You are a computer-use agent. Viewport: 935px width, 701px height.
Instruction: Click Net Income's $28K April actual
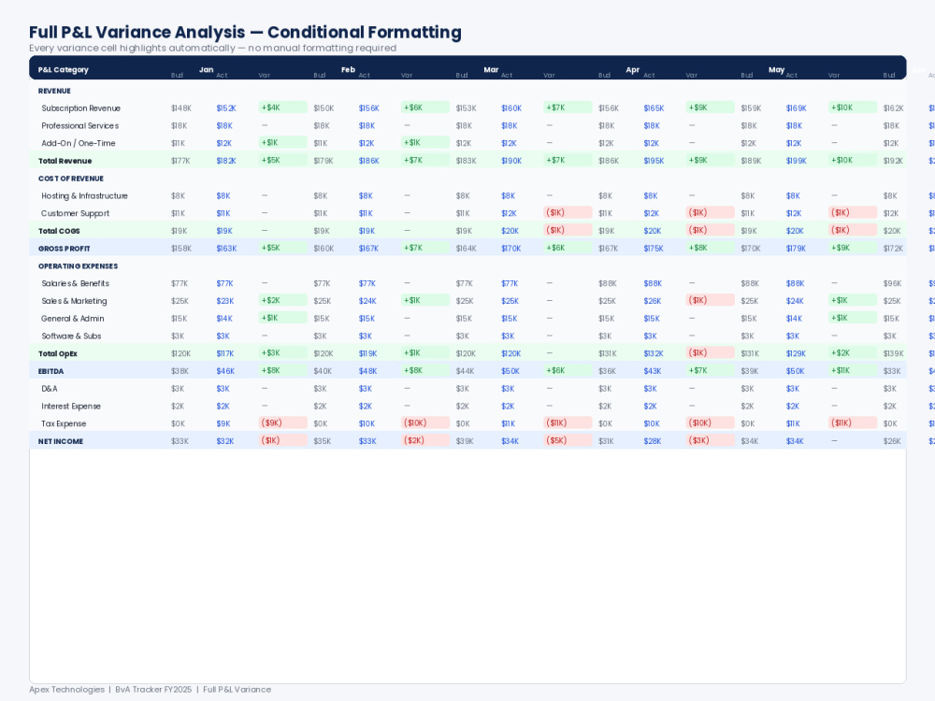coord(653,442)
